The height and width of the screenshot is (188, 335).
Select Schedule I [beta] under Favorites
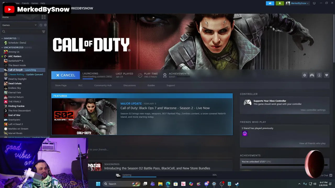pos(17,43)
